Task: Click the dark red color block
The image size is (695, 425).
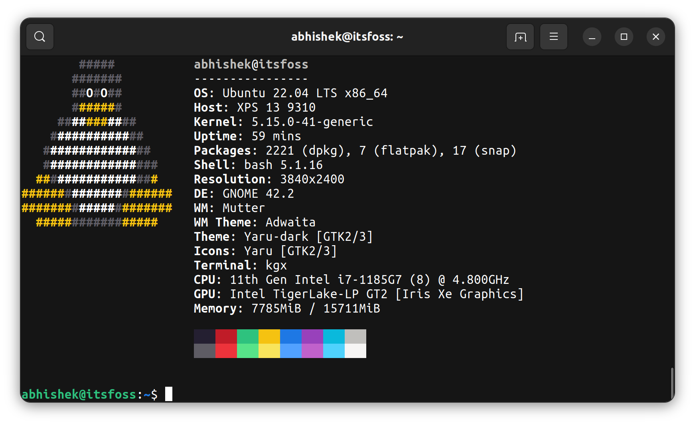Action: point(226,336)
